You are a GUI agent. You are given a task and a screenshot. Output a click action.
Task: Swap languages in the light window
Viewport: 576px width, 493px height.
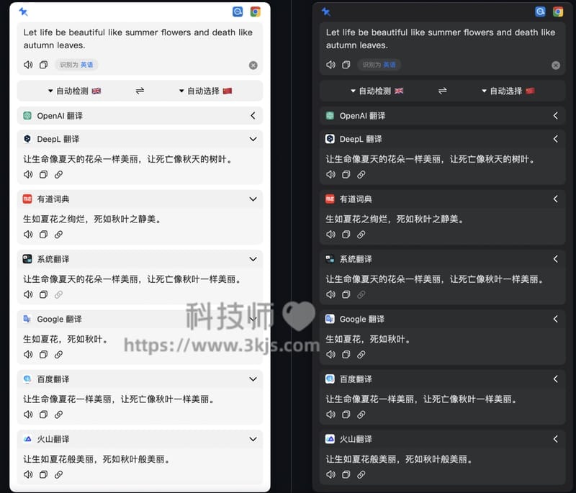point(140,91)
